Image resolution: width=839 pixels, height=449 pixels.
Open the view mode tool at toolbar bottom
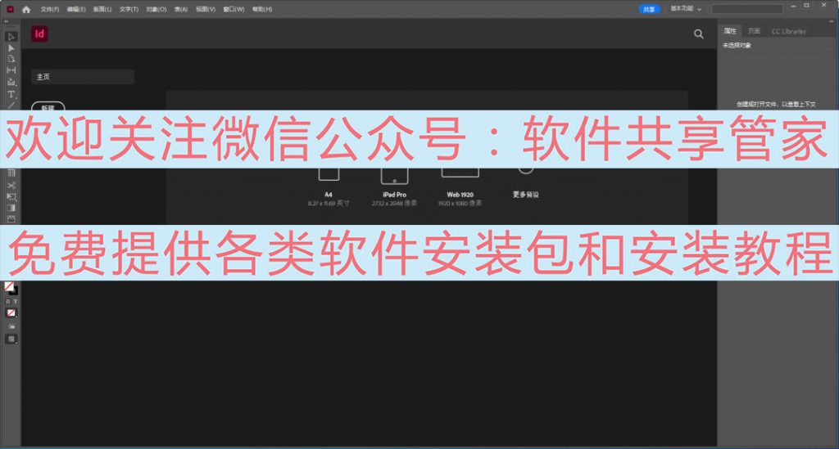[x=11, y=339]
